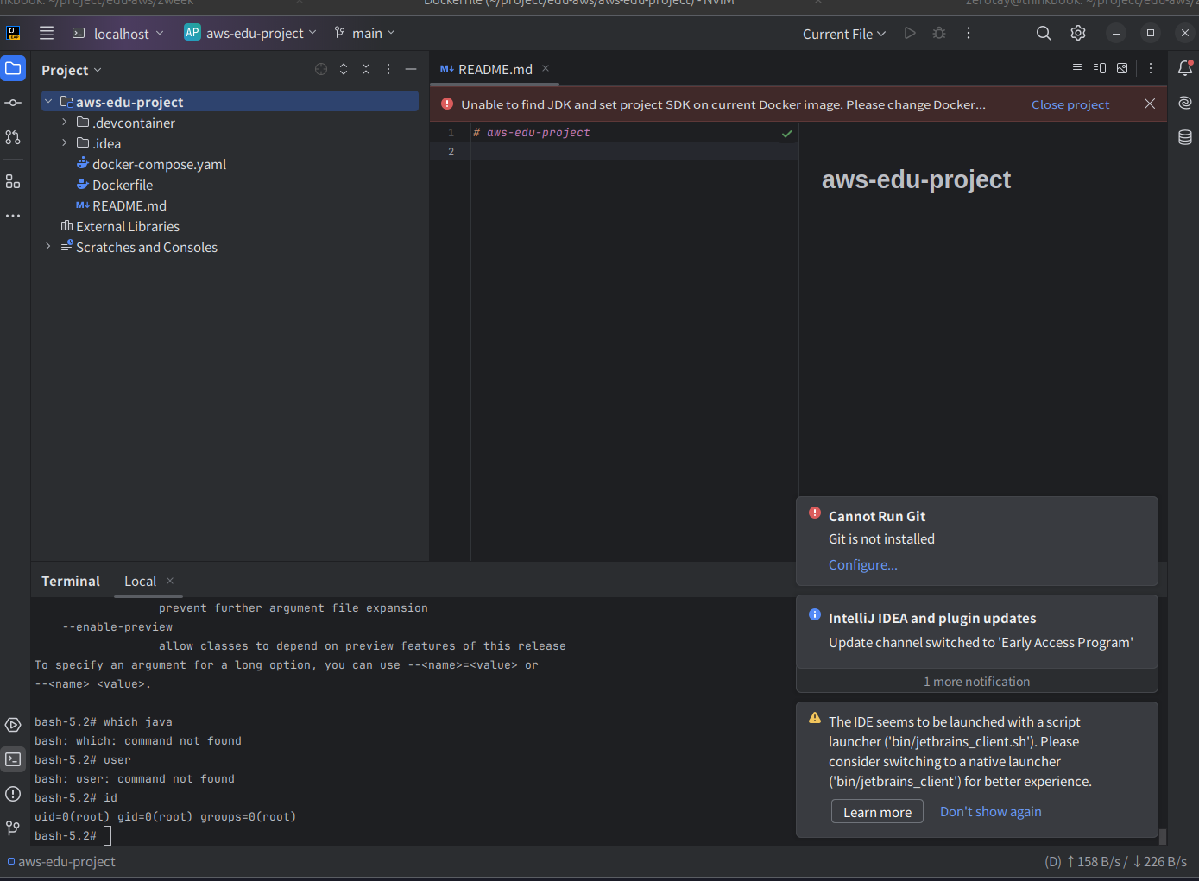
Task: Open the Pull Requests sidebar icon
Action: point(13,137)
